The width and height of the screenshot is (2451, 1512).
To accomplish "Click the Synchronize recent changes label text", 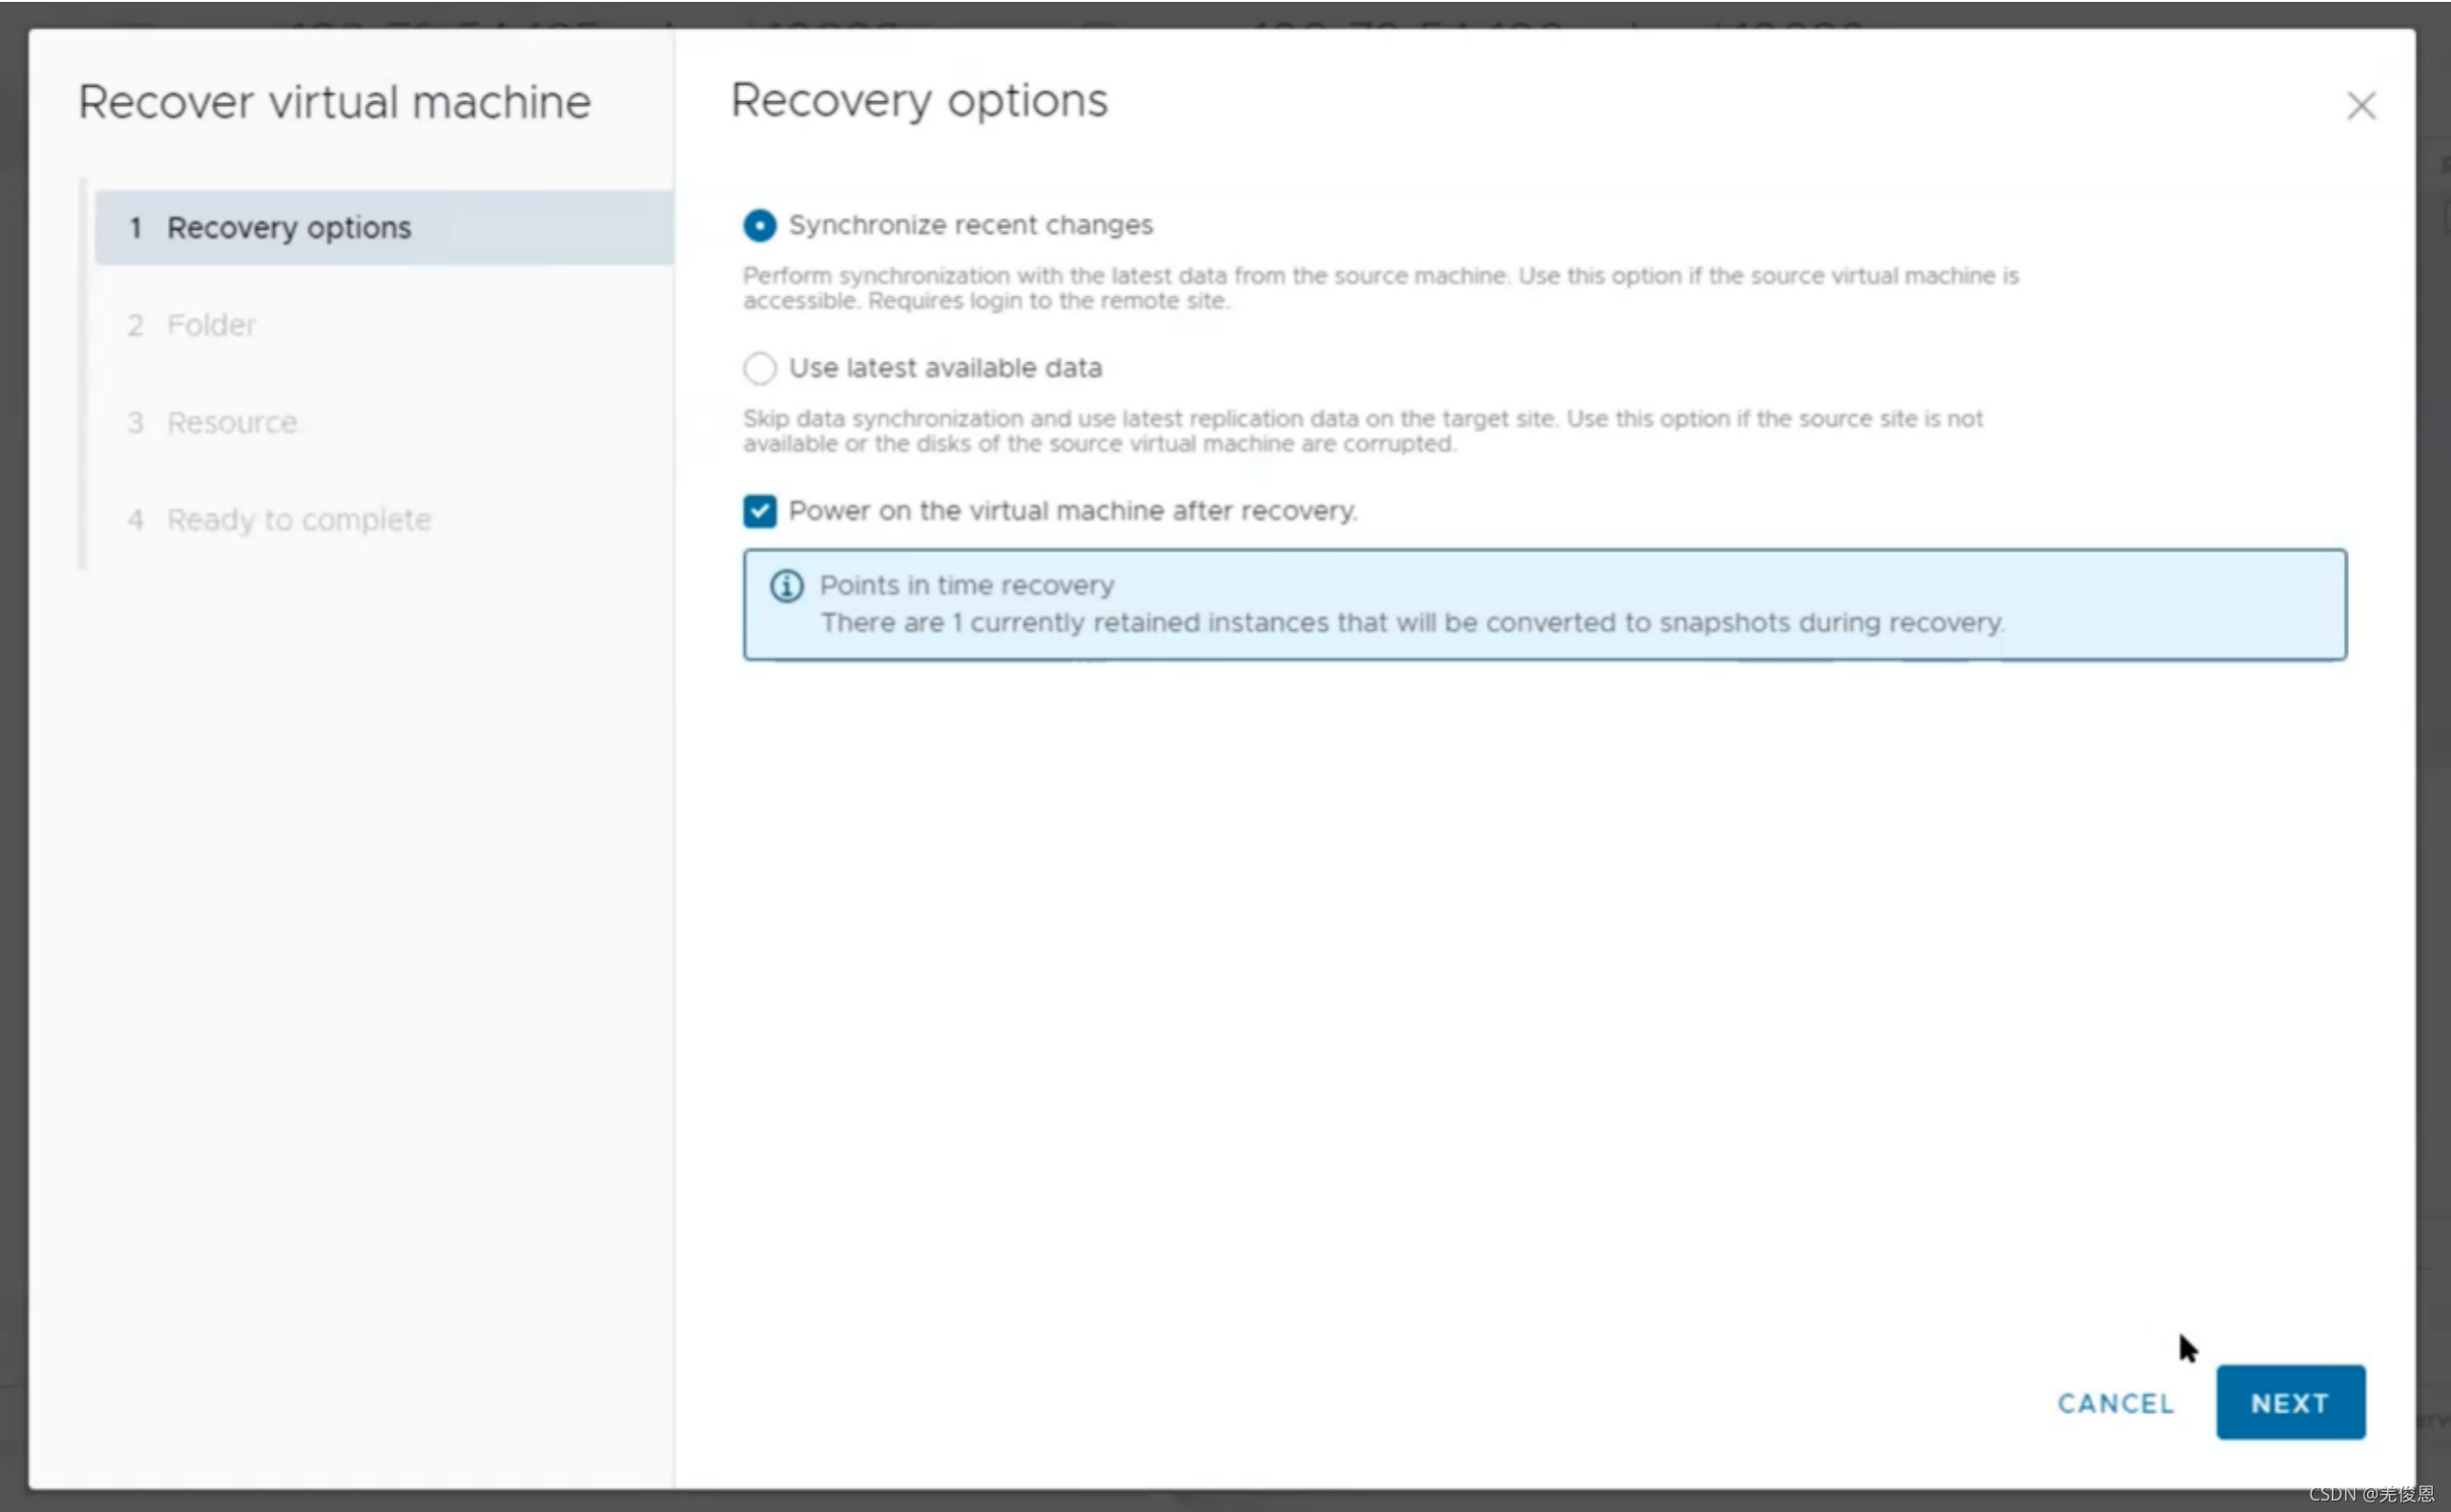I will [969, 225].
